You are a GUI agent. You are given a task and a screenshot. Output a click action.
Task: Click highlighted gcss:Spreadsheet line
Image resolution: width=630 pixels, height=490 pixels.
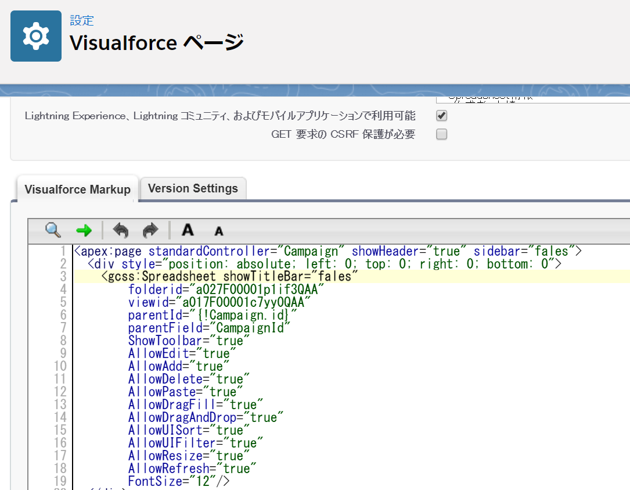coord(229,276)
